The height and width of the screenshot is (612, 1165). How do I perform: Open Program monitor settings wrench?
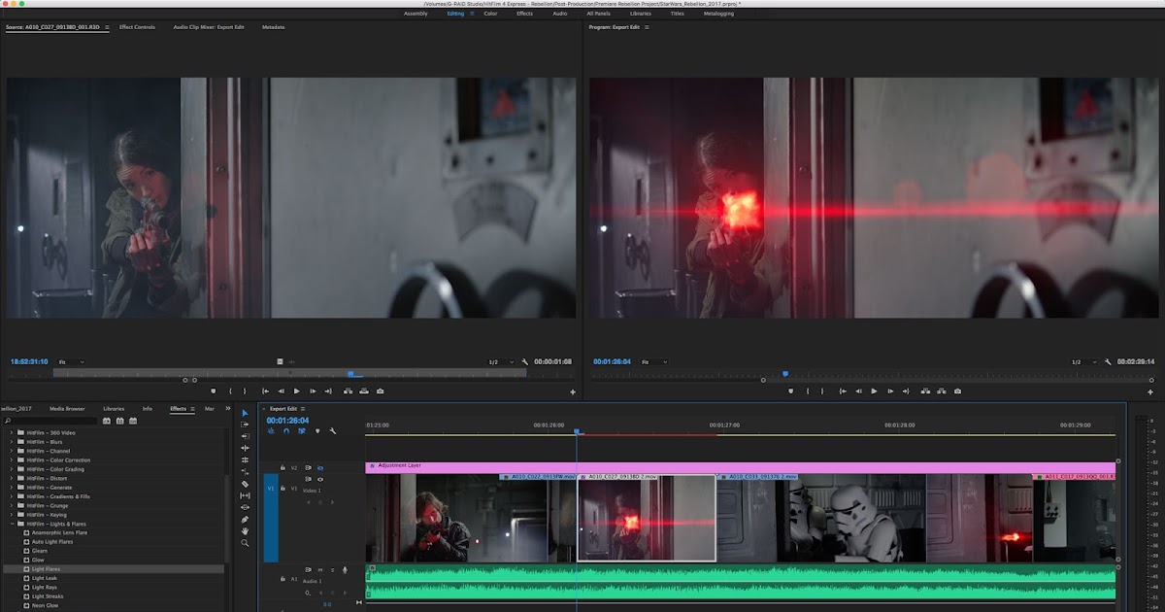pos(1108,361)
